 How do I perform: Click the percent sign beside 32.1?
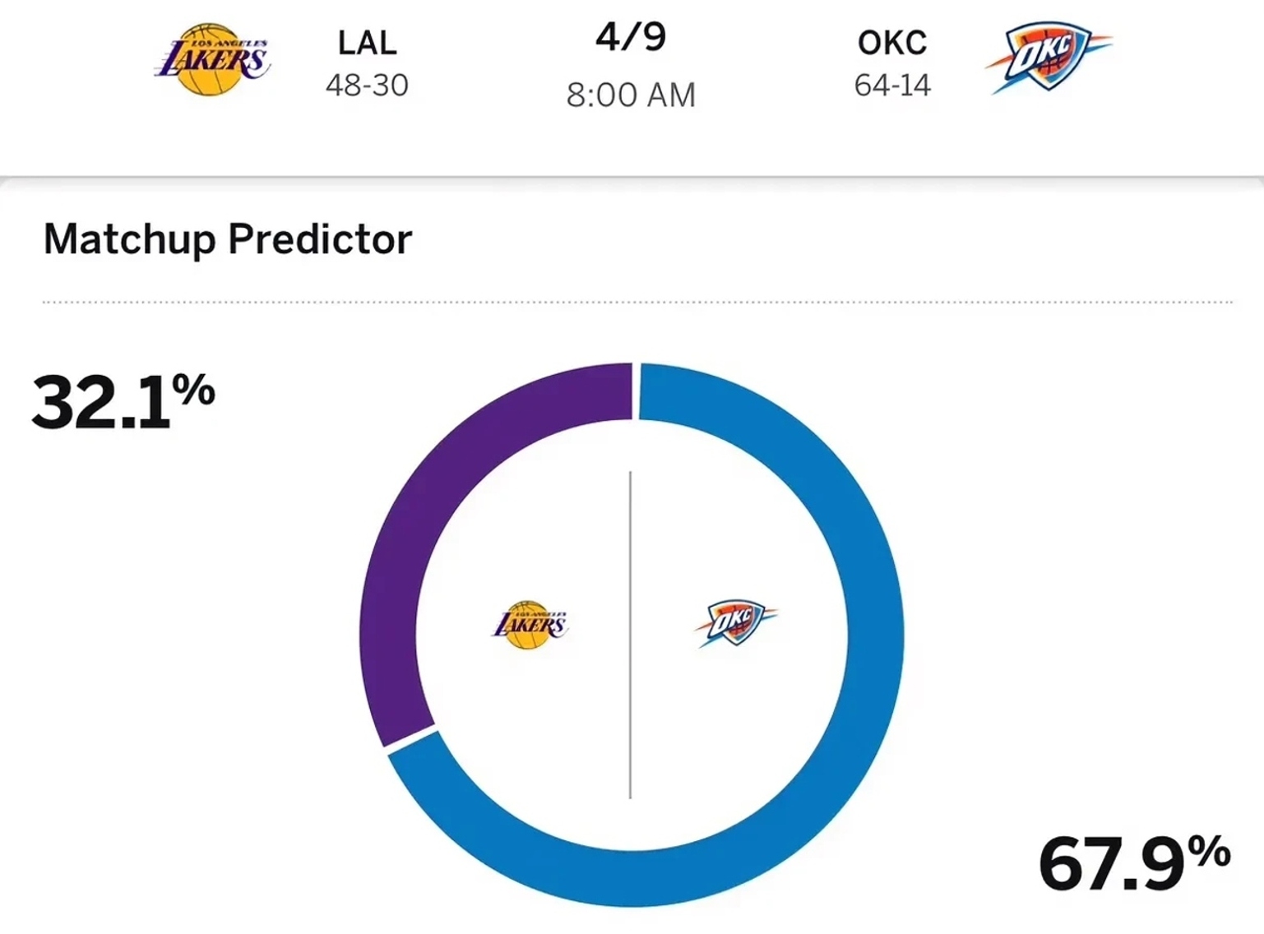click(194, 390)
